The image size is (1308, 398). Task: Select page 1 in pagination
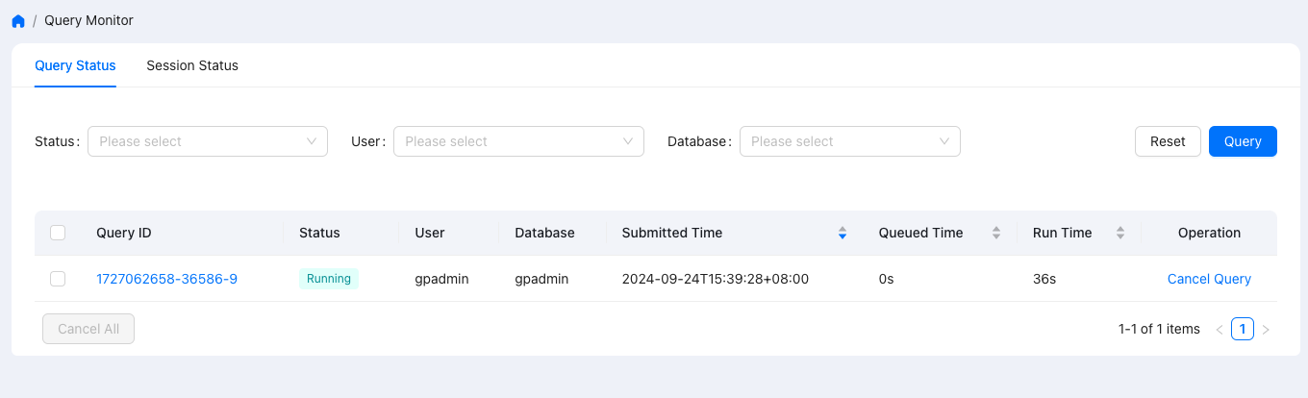pyautogui.click(x=1243, y=330)
